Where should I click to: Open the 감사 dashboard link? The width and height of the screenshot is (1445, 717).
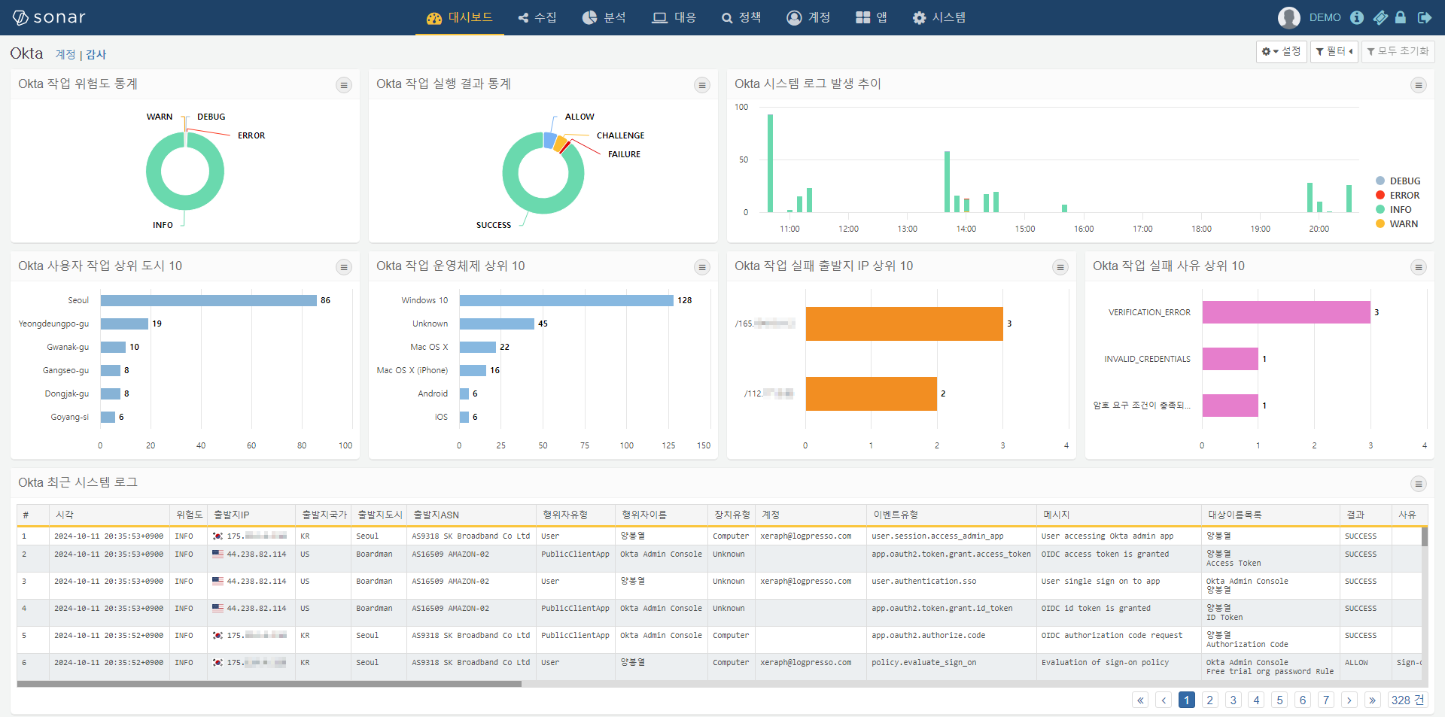click(x=96, y=54)
